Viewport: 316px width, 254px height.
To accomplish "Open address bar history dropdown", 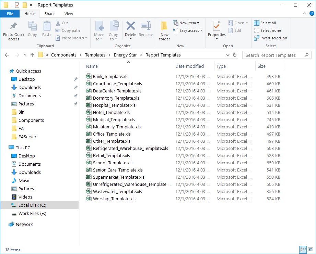I will 228,55.
